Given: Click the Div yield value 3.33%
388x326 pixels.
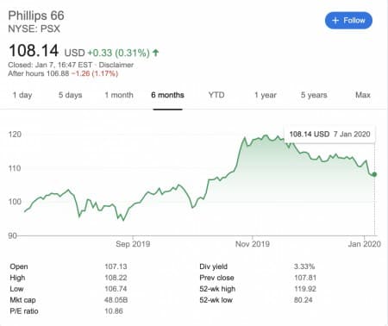Looking at the screenshot, I should [x=304, y=266].
